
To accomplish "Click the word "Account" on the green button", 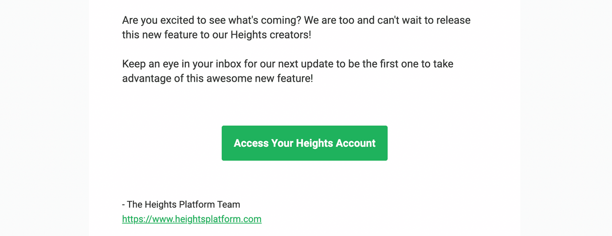I will (356, 143).
